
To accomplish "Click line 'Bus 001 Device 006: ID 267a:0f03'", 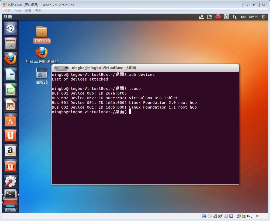I will pos(89,93).
